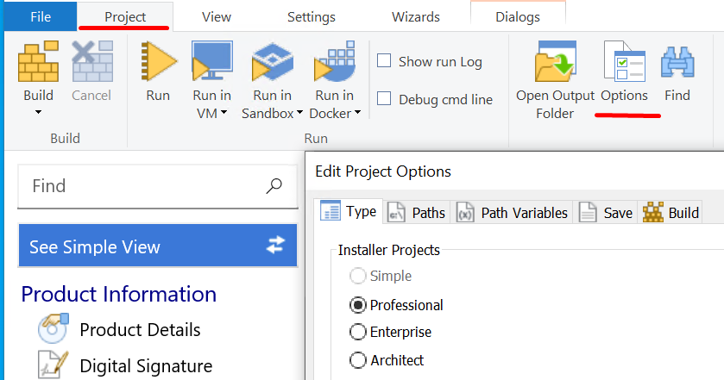724x380 pixels.
Task: Choose the Architect installer project type
Action: tap(357, 359)
